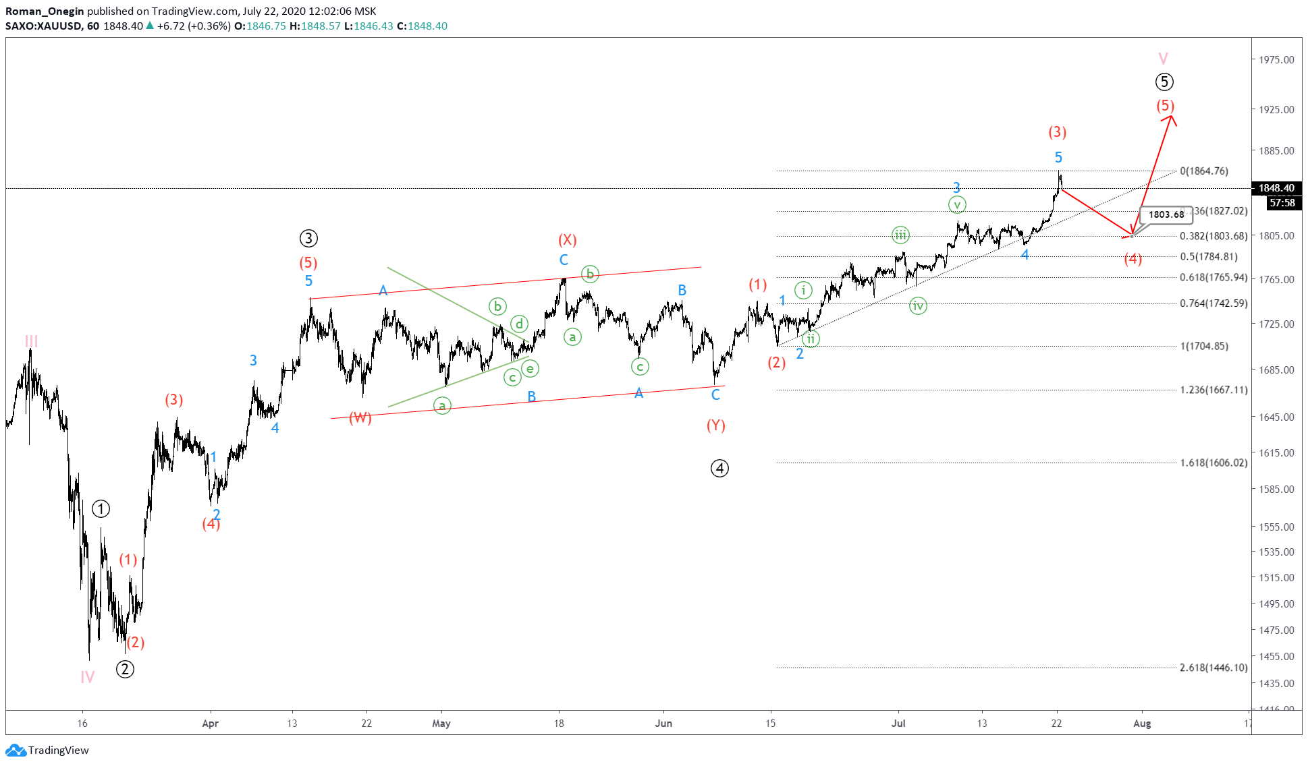The width and height of the screenshot is (1308, 766).
Task: Click the circled 2 wave label
Action: click(x=125, y=669)
